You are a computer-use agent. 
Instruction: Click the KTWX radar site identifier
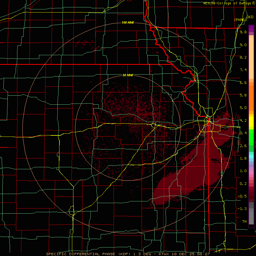[164, 254]
